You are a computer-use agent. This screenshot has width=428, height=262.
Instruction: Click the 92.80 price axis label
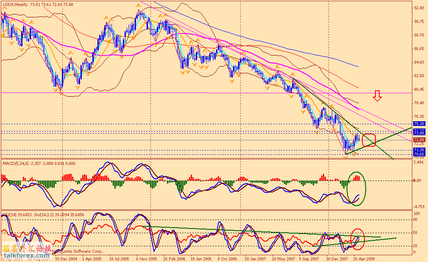click(x=419, y=8)
